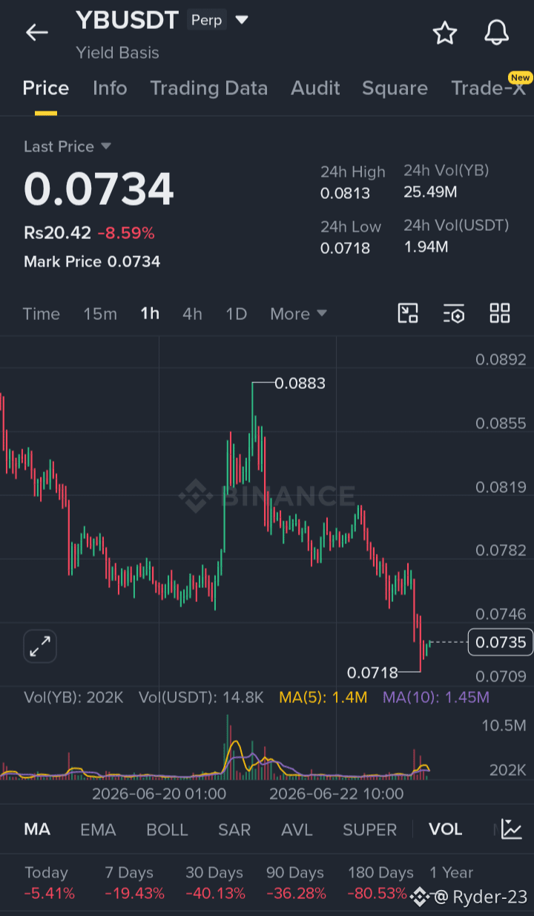Go back using the arrow icon
534x916 pixels.
click(36, 32)
